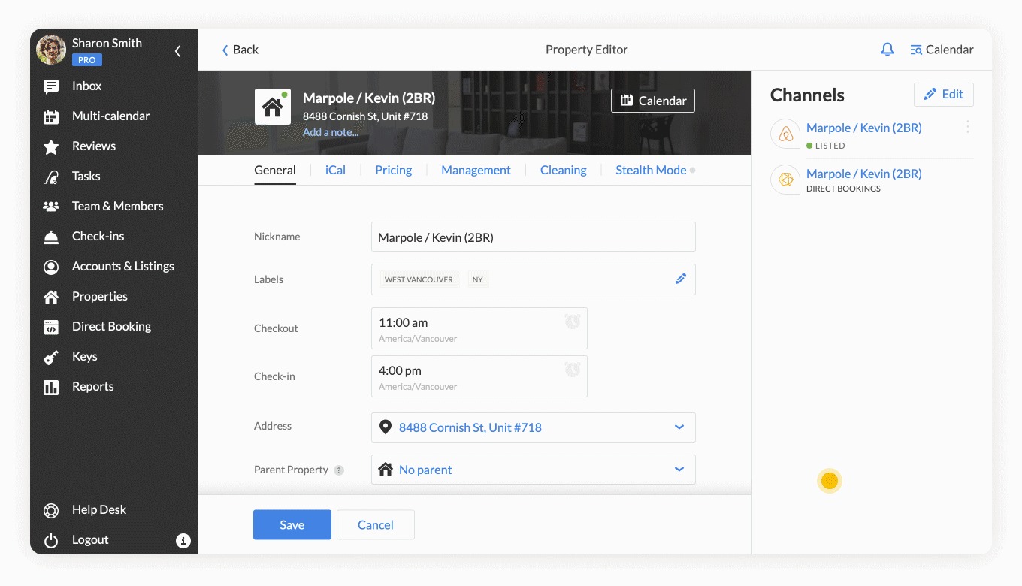Open three-dot menu for Airbnb channel

pyautogui.click(x=968, y=128)
